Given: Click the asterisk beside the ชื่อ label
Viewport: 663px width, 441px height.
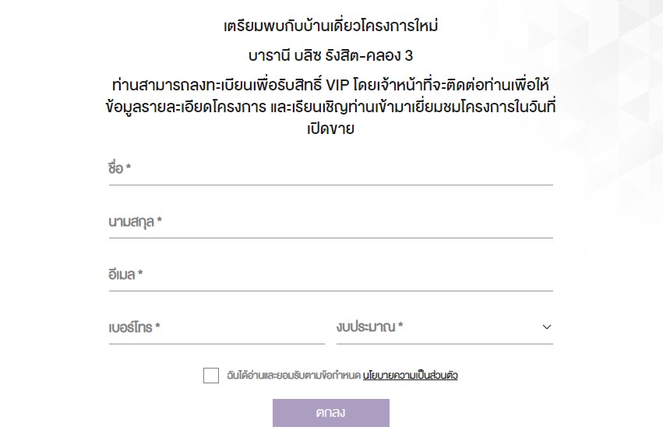Looking at the screenshot, I should (129, 167).
